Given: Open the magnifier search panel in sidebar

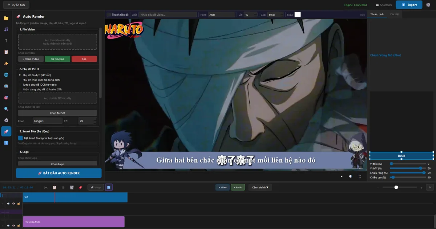Looking at the screenshot, I should [6, 109].
